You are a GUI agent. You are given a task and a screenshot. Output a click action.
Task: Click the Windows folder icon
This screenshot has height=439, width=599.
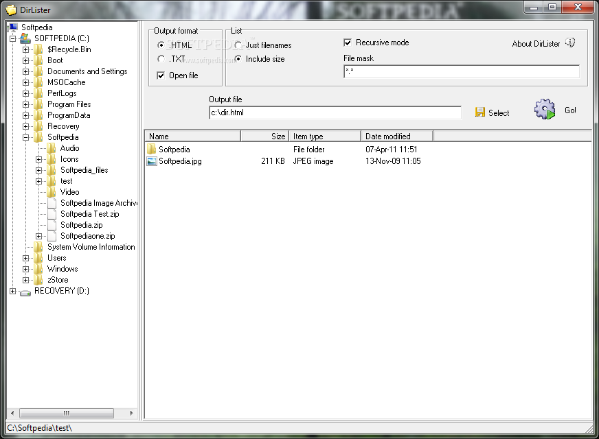coord(38,270)
